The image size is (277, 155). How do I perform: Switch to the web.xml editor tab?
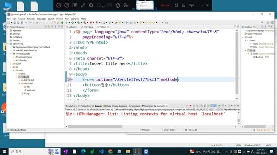point(71,27)
